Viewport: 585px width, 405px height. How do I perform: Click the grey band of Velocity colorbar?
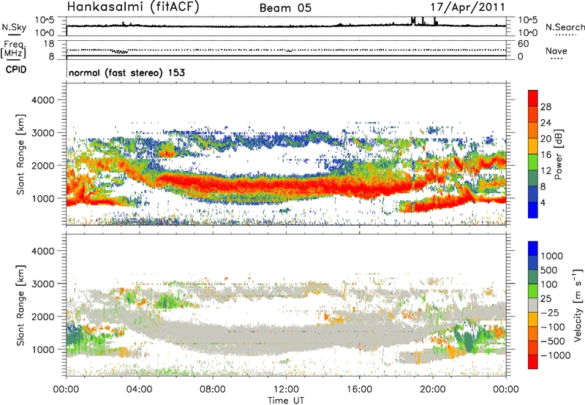533,305
